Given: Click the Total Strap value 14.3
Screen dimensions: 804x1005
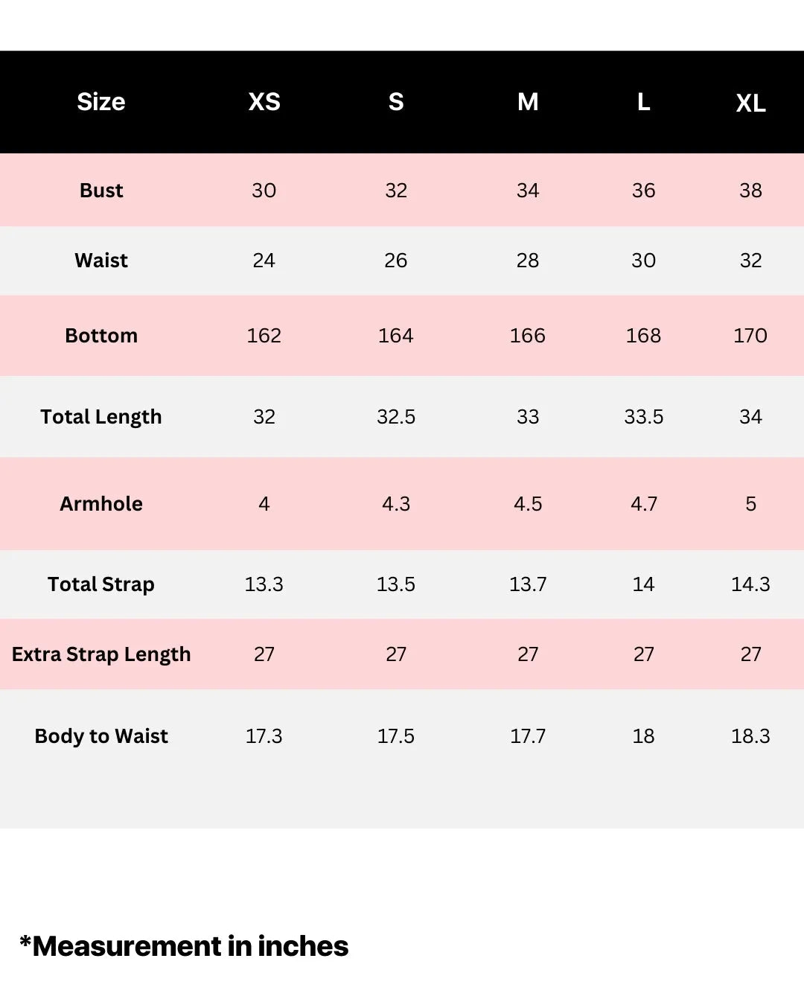Looking at the screenshot, I should [x=750, y=584].
